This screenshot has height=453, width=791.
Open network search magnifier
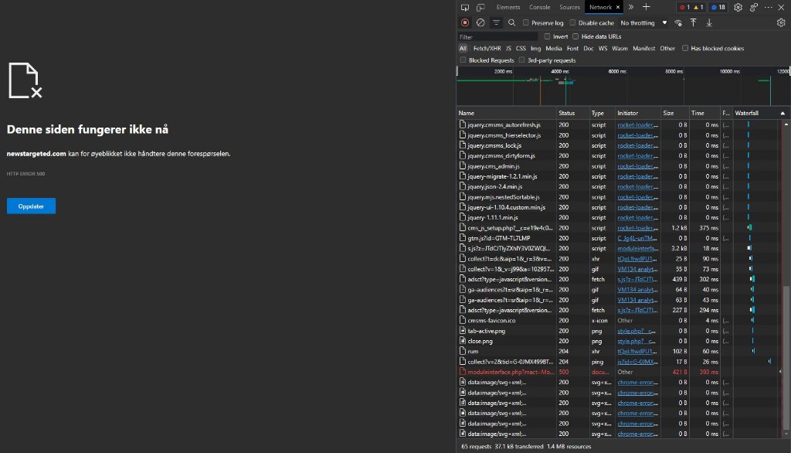pos(511,23)
